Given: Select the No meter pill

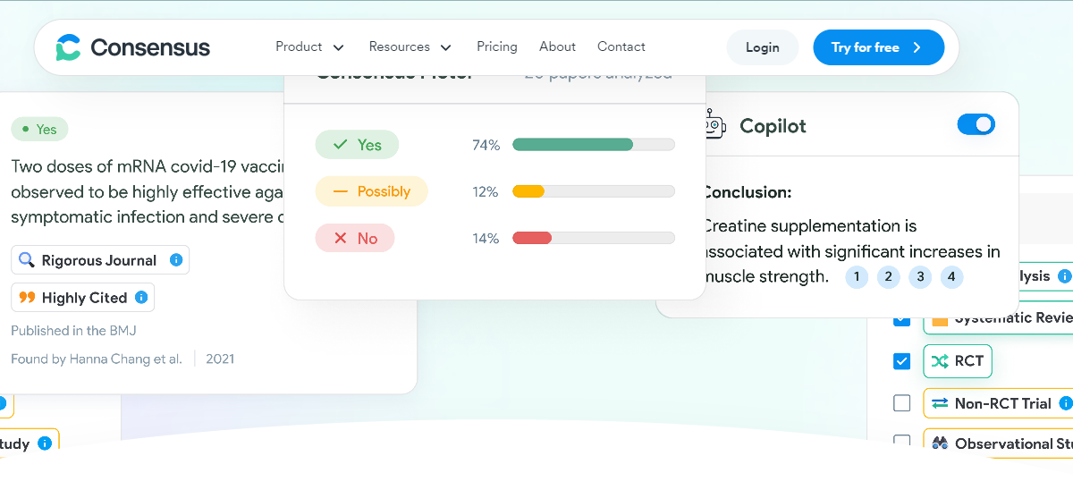Looking at the screenshot, I should (x=354, y=238).
